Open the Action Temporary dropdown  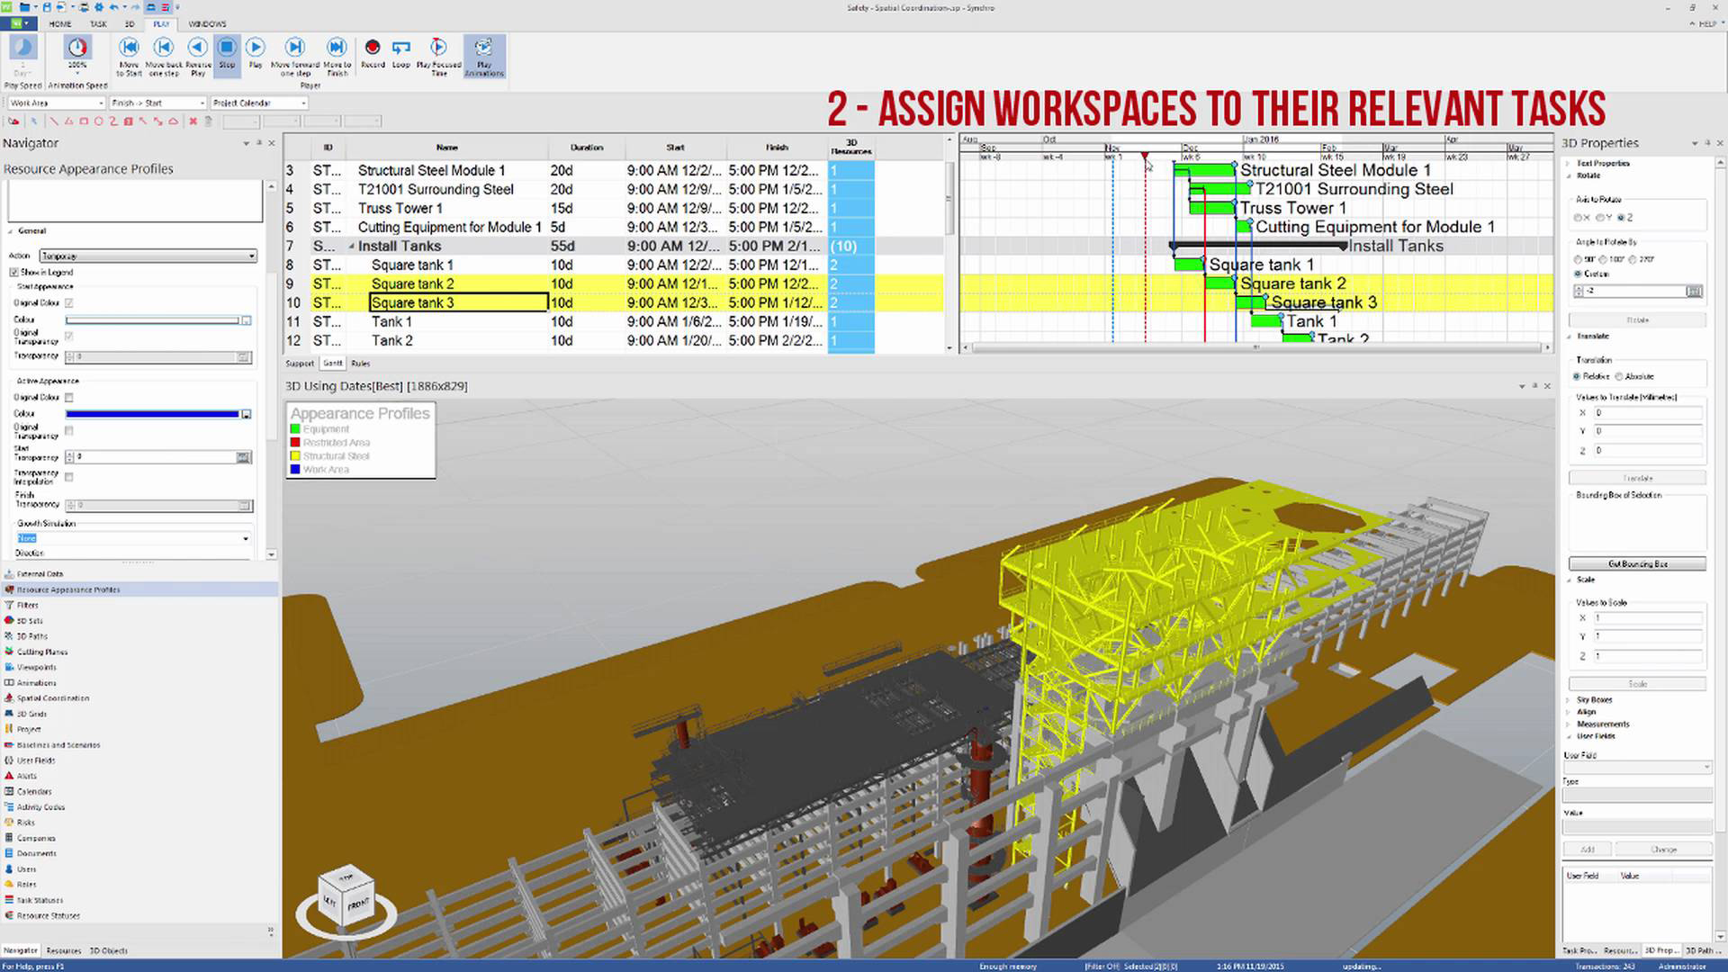coord(148,256)
